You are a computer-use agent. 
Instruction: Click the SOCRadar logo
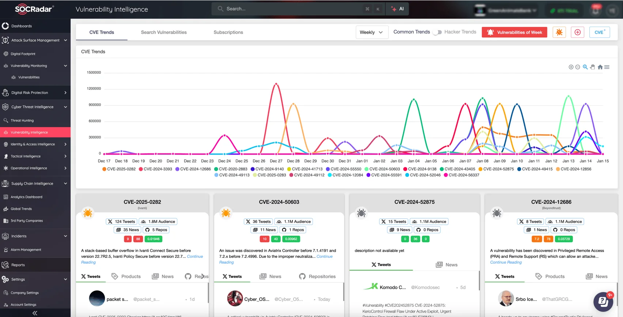pos(34,9)
